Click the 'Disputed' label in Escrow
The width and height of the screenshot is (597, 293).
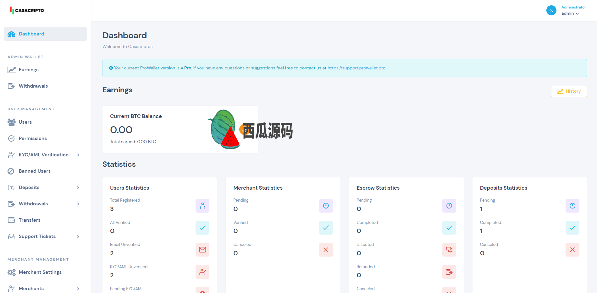pos(365,245)
